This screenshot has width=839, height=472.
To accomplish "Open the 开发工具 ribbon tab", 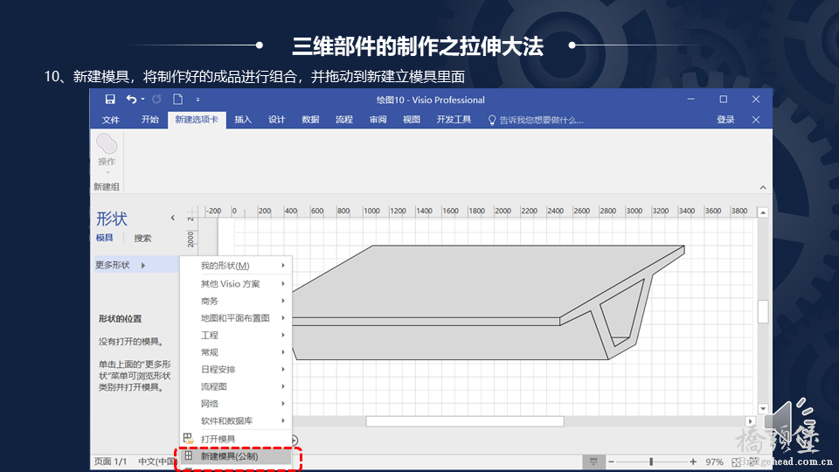I will (x=454, y=120).
